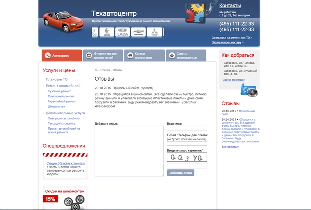
Task: Click the partially visible Daewoo logo
Action: (x=95, y=32)
